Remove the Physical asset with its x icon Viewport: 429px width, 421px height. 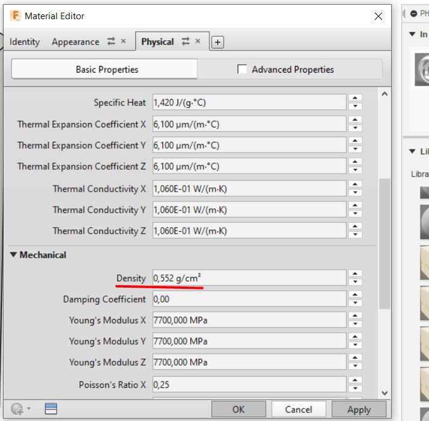pos(198,41)
